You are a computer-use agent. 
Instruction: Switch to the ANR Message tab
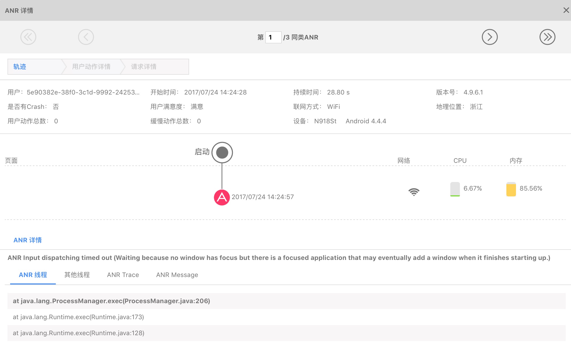pos(177,275)
